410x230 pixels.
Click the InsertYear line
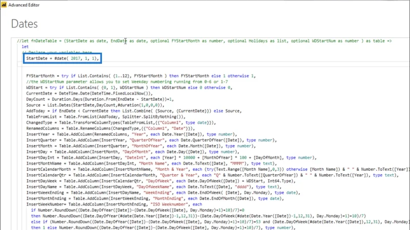[x=132, y=134]
